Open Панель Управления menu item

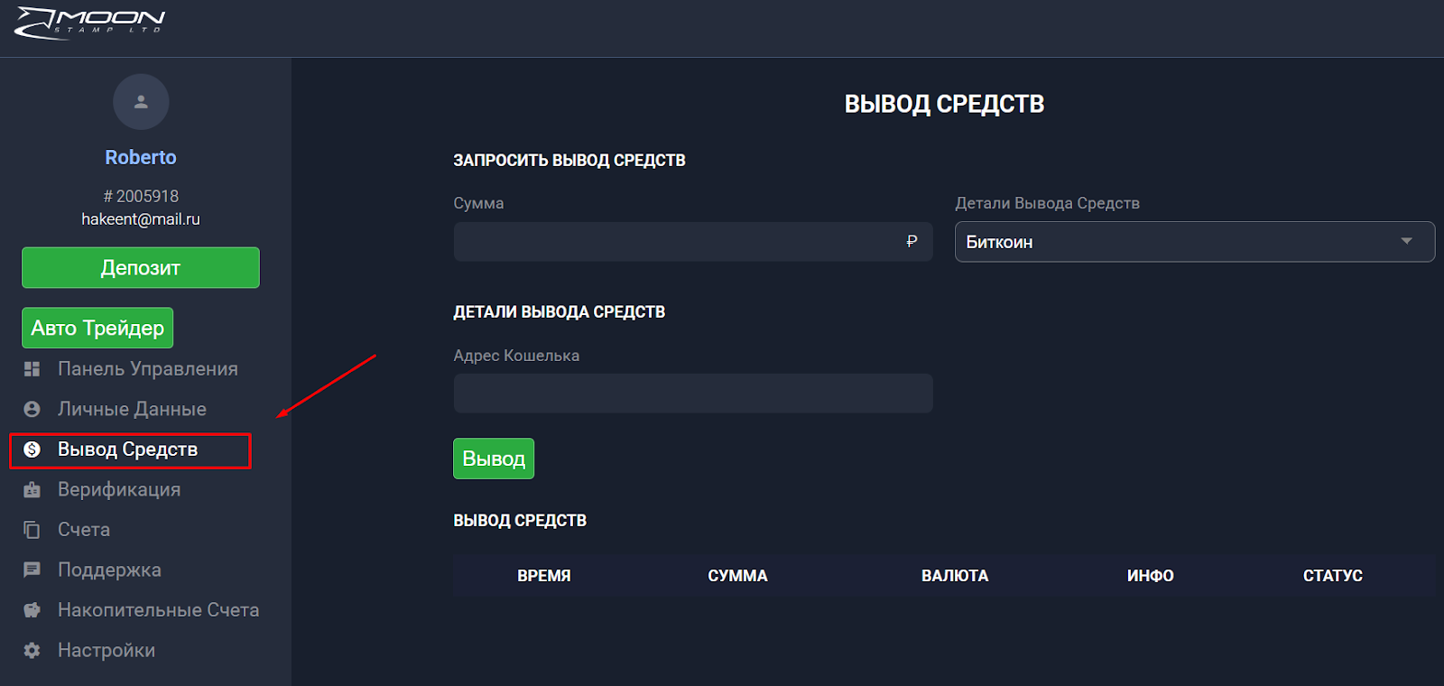(x=147, y=369)
